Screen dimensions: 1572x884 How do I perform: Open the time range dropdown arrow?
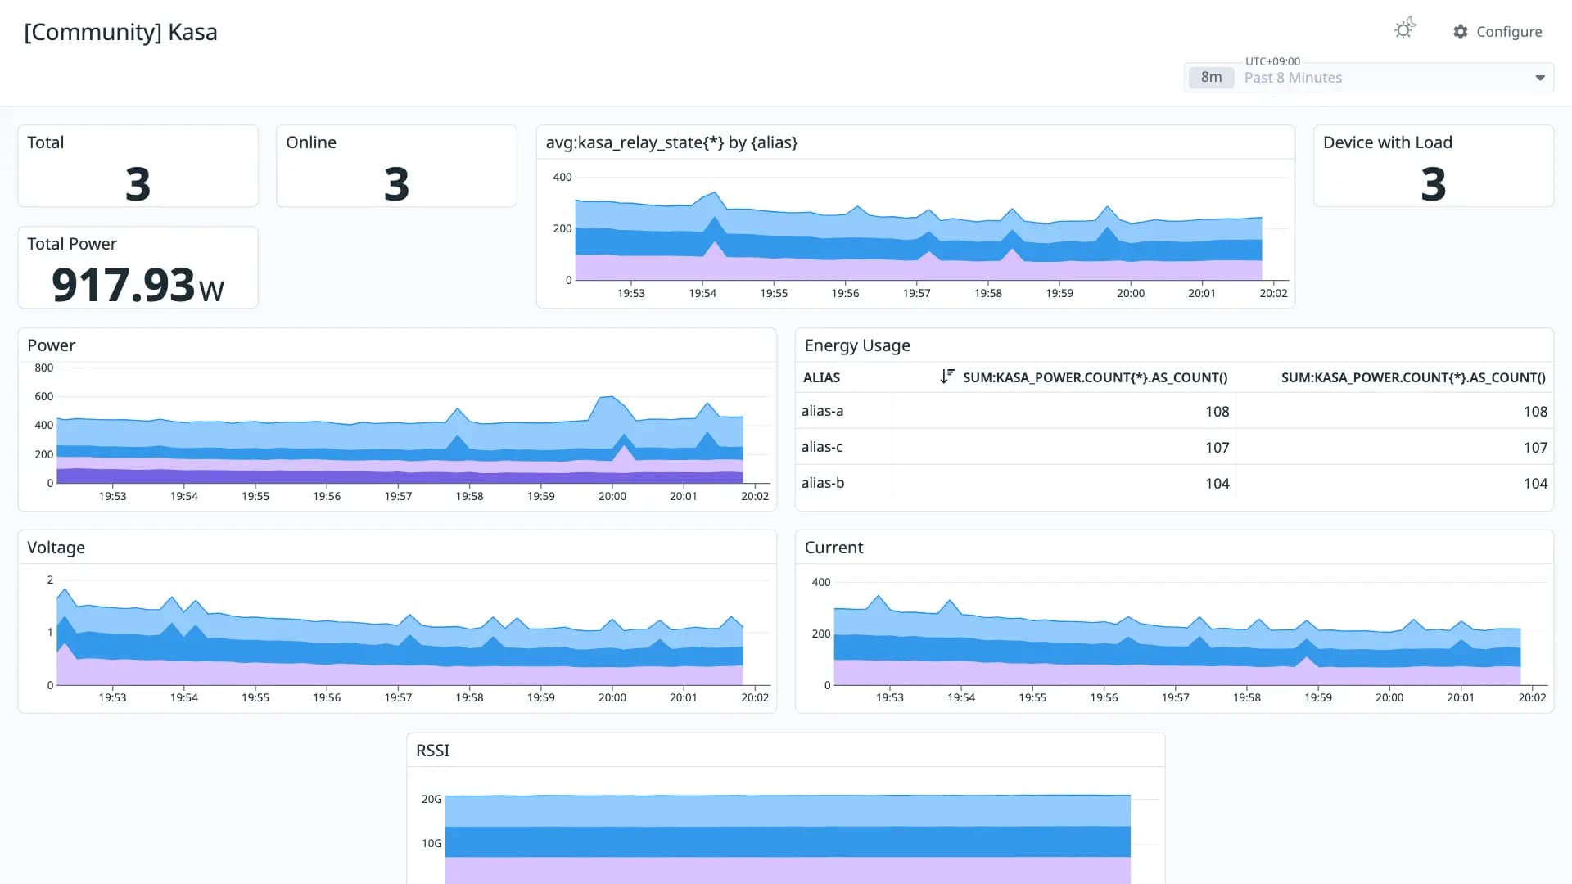pos(1540,78)
